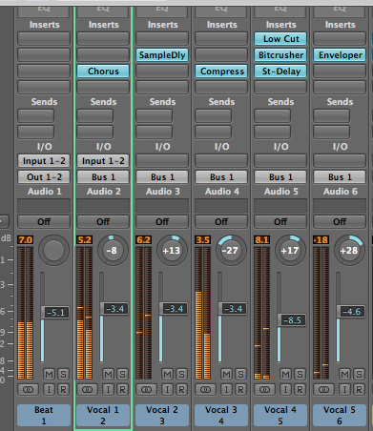Open the Bitcrusher insert on Vocal 4

coord(280,55)
